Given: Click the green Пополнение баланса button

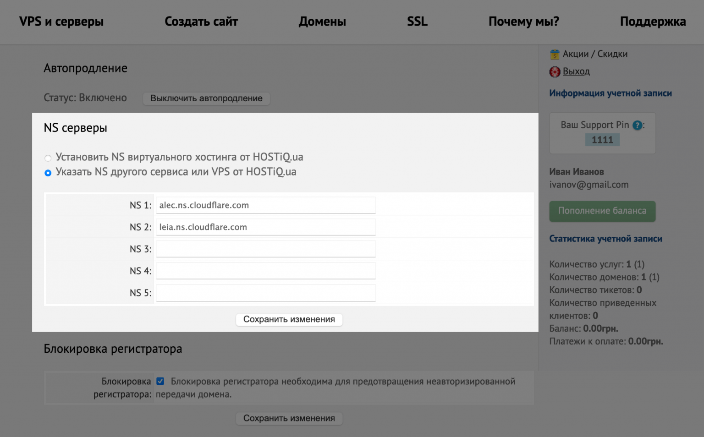Looking at the screenshot, I should (602, 211).
